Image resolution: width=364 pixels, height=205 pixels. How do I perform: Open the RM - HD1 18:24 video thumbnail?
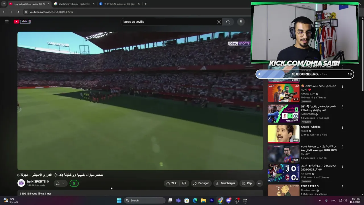[x=283, y=153]
